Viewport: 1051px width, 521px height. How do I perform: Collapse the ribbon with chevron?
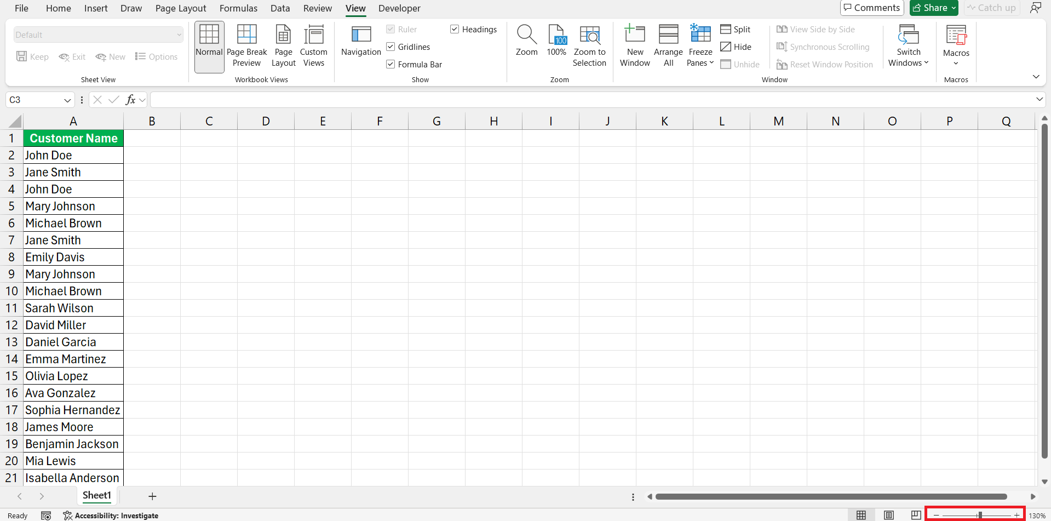[1036, 77]
